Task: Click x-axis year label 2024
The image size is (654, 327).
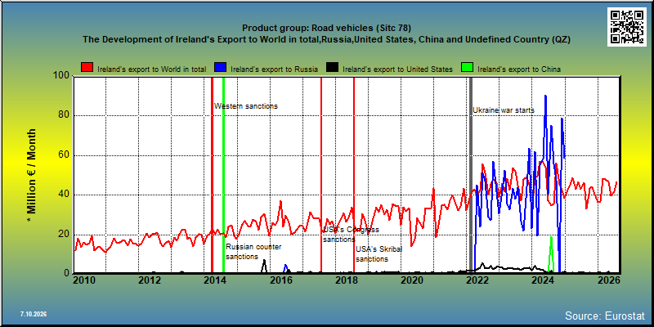Action: coord(544,280)
